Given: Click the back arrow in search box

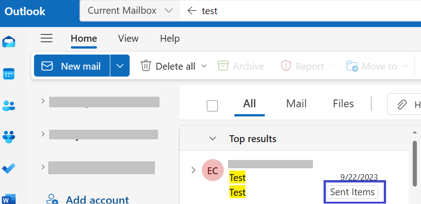Looking at the screenshot, I should click(x=192, y=11).
